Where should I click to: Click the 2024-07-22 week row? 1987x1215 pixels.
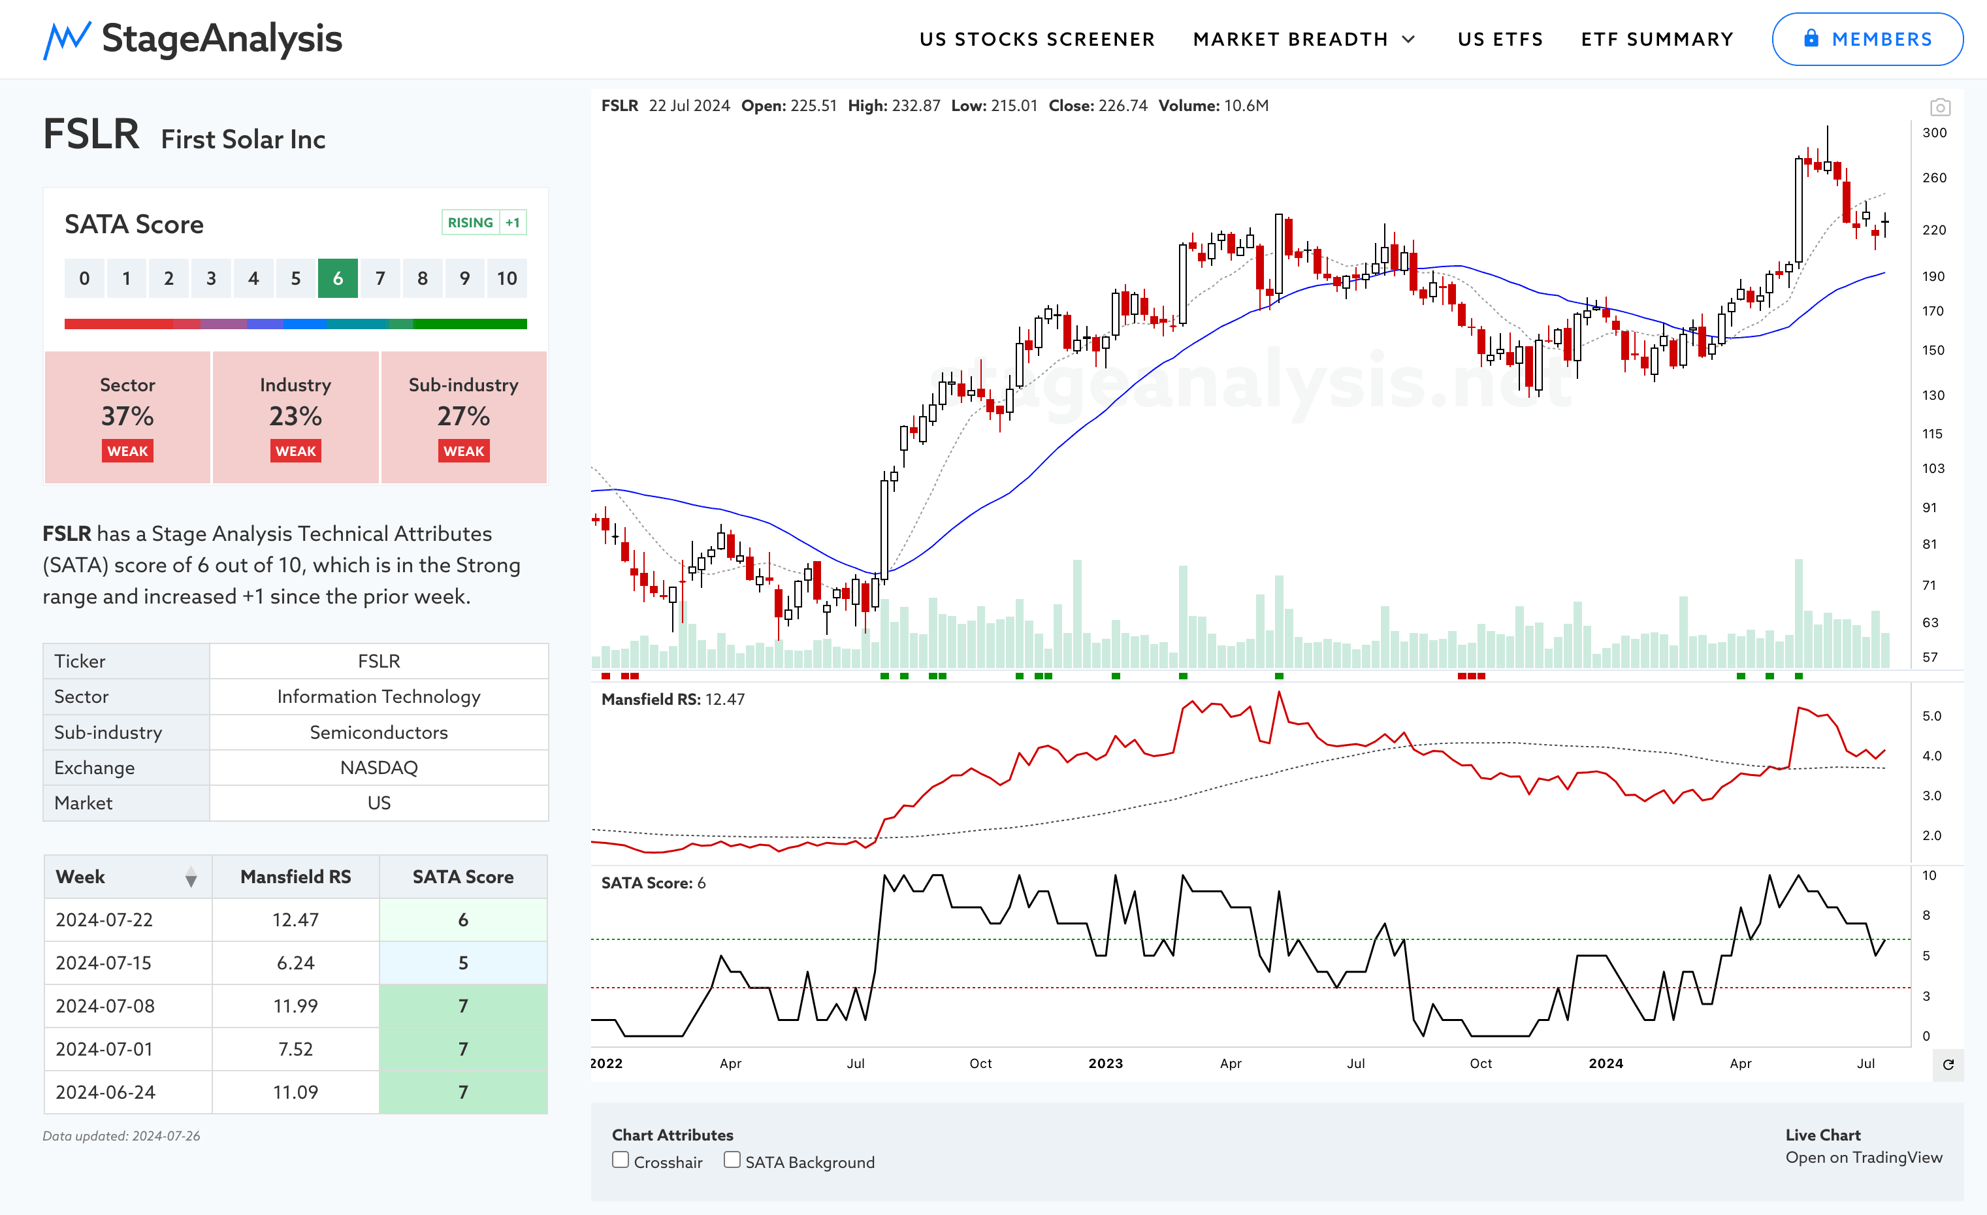pos(295,920)
